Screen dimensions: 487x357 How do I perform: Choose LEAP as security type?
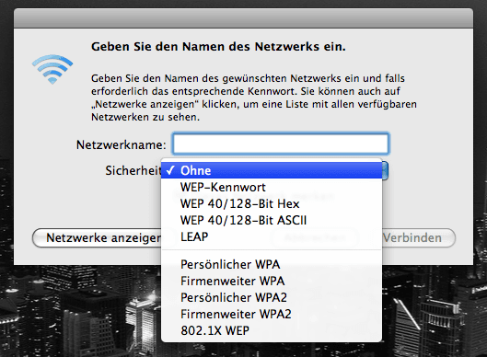pos(272,236)
